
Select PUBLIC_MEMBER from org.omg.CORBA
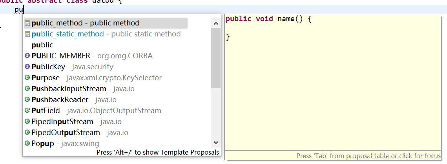tap(106, 56)
